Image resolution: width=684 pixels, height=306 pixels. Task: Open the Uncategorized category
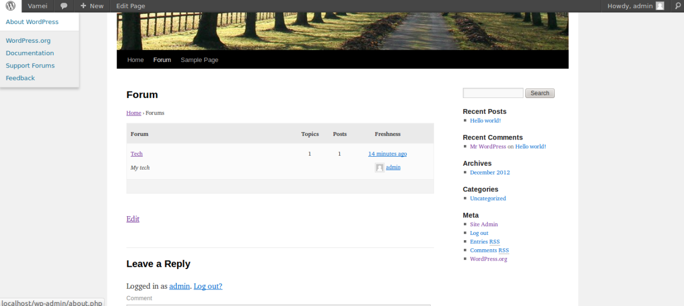[488, 198]
